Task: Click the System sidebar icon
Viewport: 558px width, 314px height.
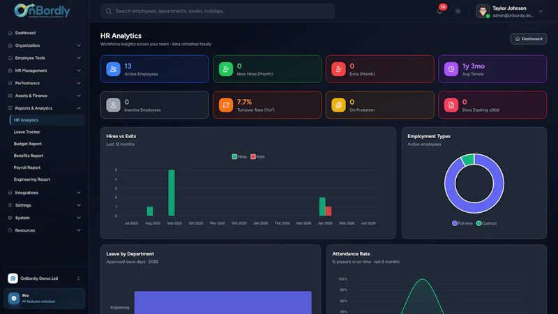Action: click(10, 218)
